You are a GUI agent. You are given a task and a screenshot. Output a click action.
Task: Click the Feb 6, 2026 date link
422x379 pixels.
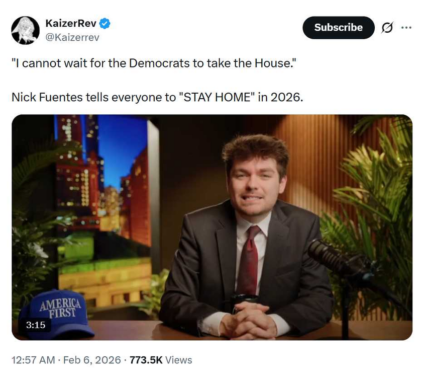92,360
